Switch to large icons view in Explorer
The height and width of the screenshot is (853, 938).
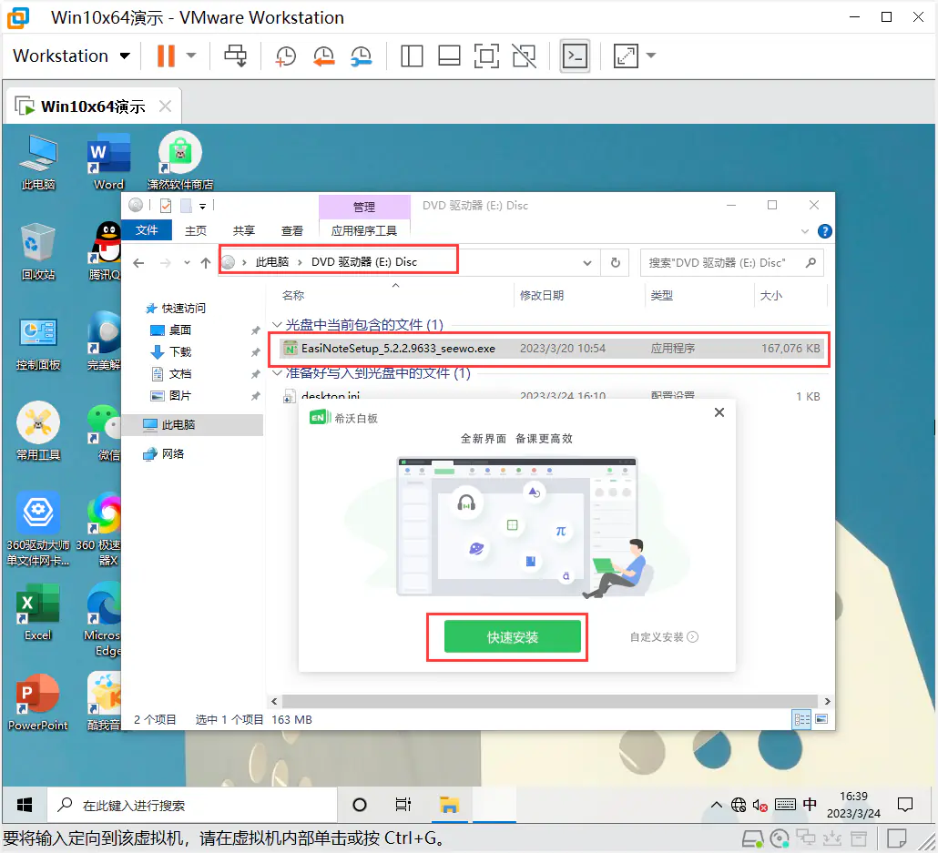pos(821,719)
